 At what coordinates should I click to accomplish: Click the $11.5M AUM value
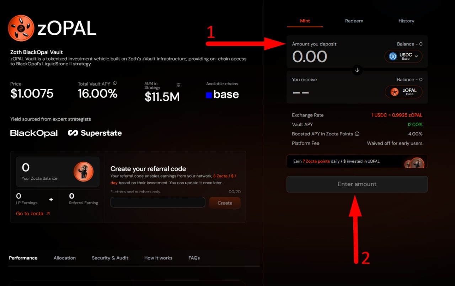162,97
